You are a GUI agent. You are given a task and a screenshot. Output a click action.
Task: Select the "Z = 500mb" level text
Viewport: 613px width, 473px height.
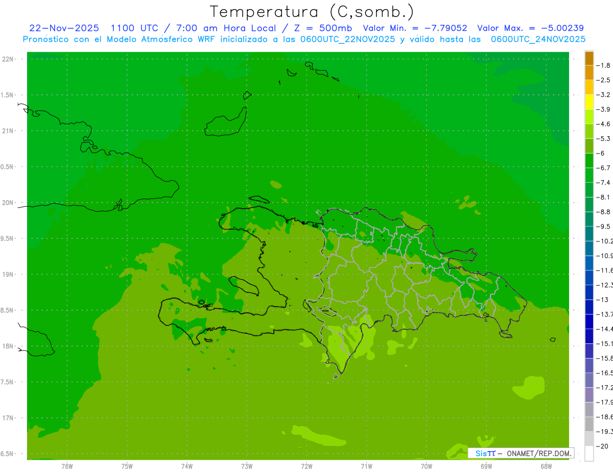tap(323, 28)
